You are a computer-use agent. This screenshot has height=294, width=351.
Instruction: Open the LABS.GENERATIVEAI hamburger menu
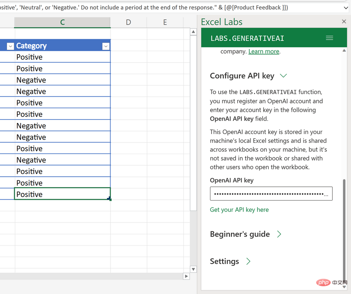point(329,38)
